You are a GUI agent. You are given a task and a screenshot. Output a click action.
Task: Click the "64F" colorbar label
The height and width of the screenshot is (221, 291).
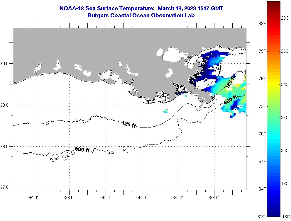pyautogui.click(x=262, y=189)
